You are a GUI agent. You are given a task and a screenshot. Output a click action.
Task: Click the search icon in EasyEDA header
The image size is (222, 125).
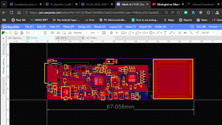[x=192, y=27]
